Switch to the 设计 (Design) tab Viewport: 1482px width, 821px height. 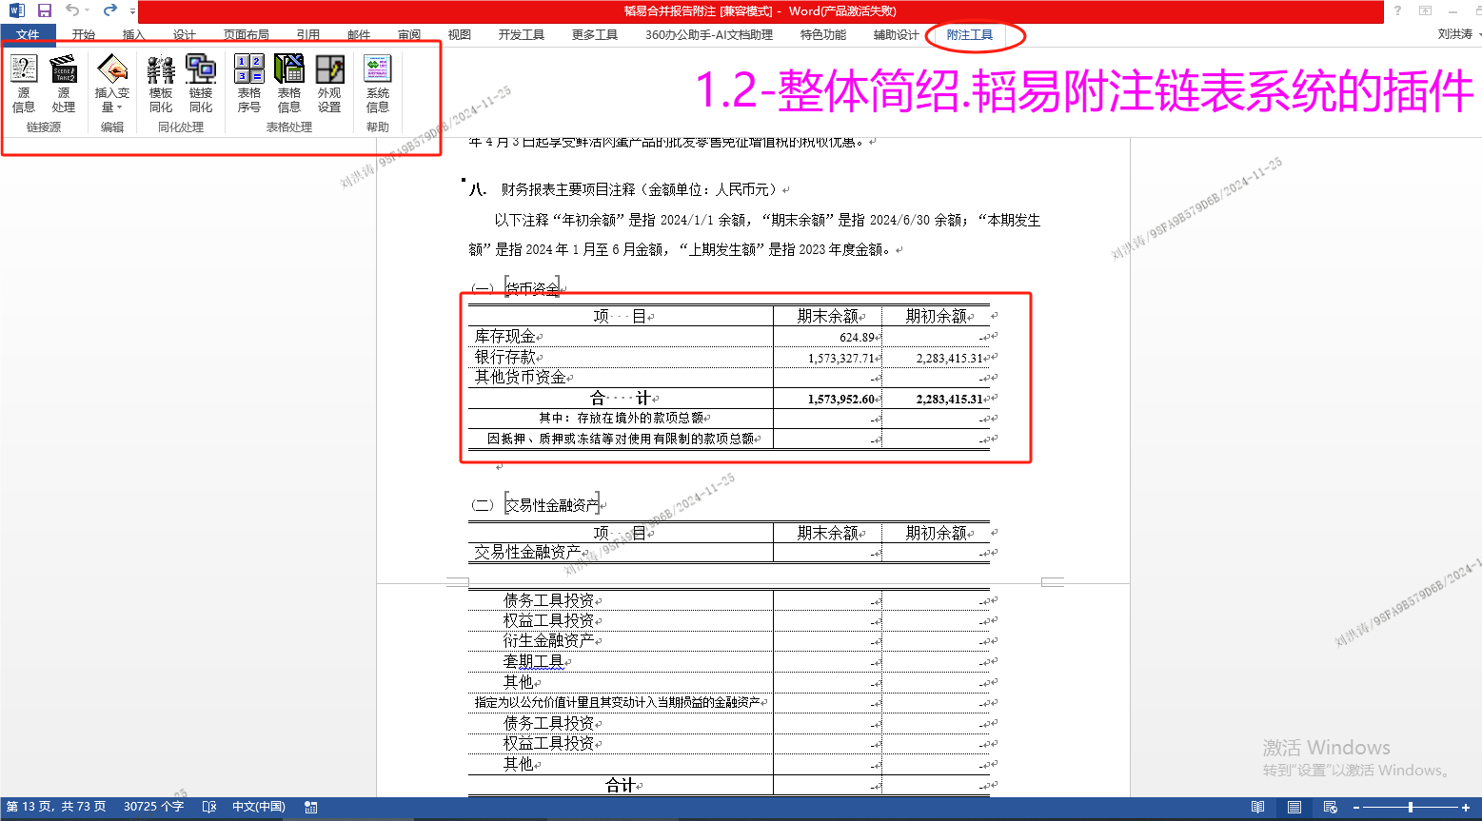click(x=185, y=35)
